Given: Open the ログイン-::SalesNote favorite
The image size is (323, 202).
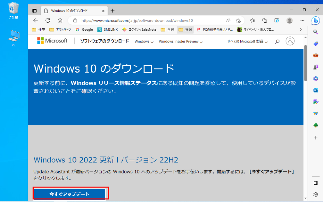Looking at the screenshot, I should pyautogui.click(x=139, y=30).
